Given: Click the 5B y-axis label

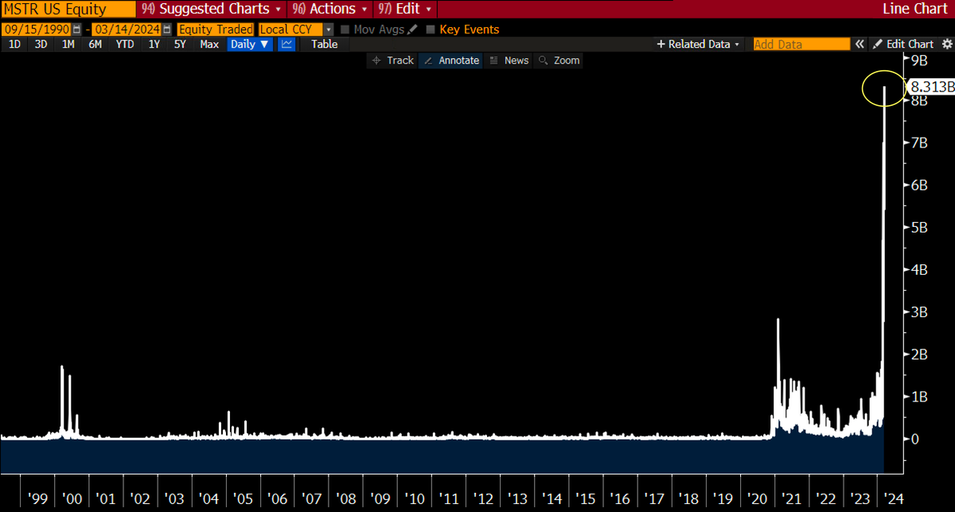Looking at the screenshot, I should tap(919, 227).
